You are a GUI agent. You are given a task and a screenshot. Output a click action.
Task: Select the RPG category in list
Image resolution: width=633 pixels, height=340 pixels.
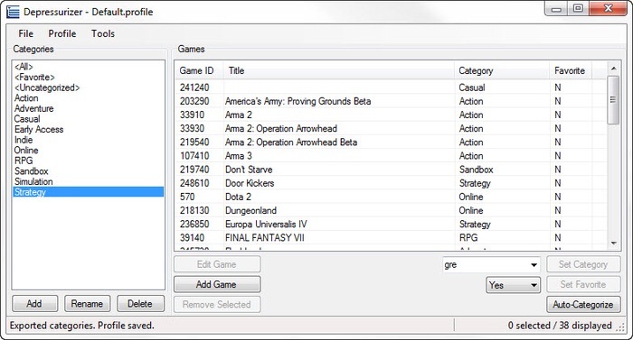(88, 161)
